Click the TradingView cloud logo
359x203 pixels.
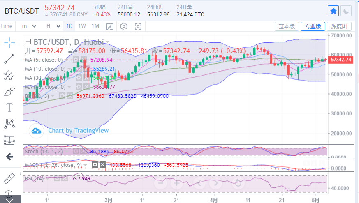36,131
